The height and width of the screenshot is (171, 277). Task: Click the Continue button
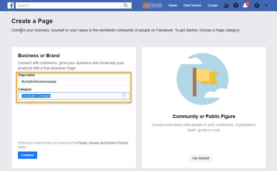click(28, 155)
